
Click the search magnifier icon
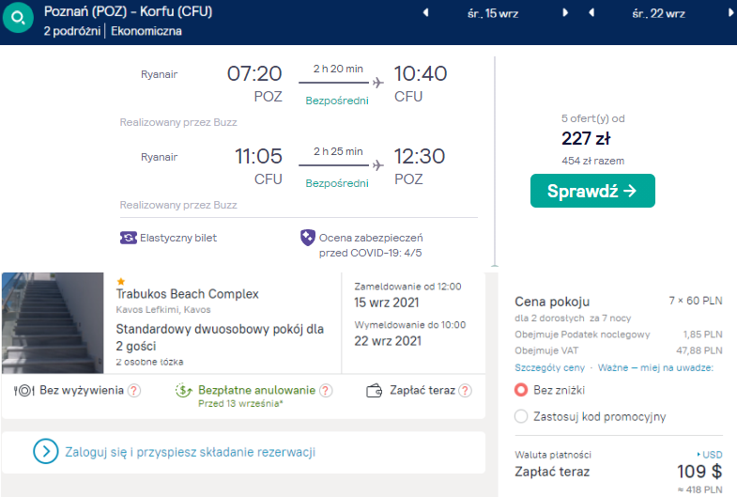pos(19,19)
